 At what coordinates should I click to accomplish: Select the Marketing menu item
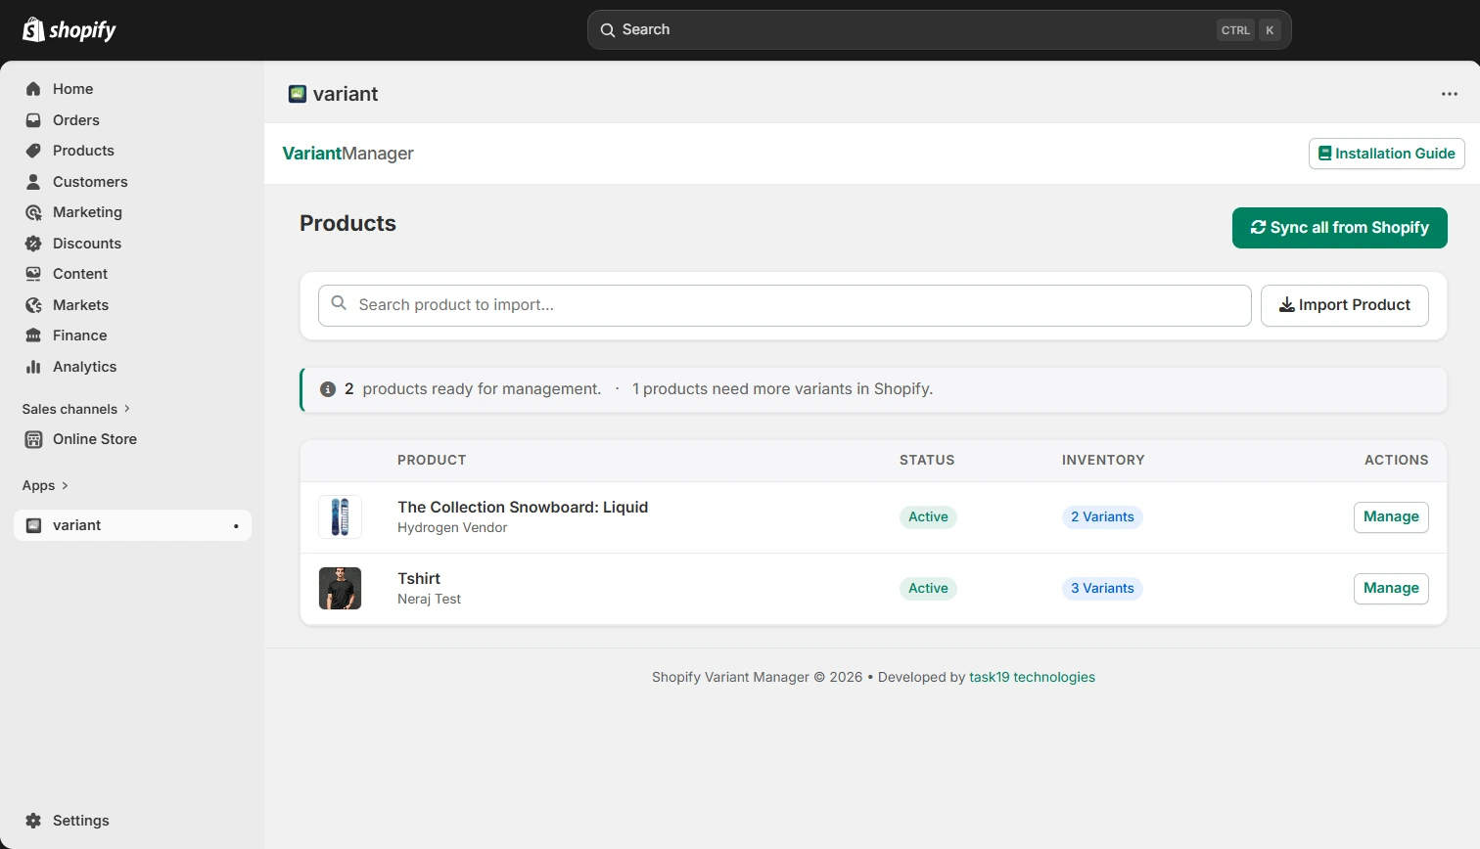tap(87, 212)
